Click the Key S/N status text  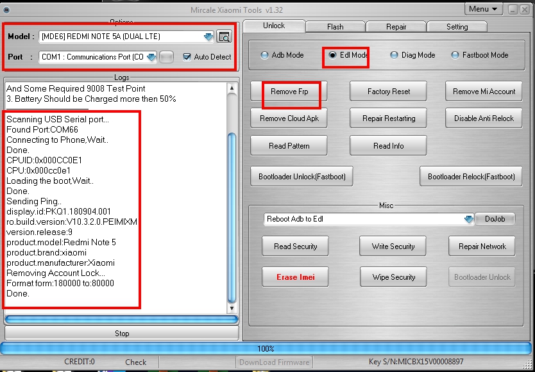[416, 362]
